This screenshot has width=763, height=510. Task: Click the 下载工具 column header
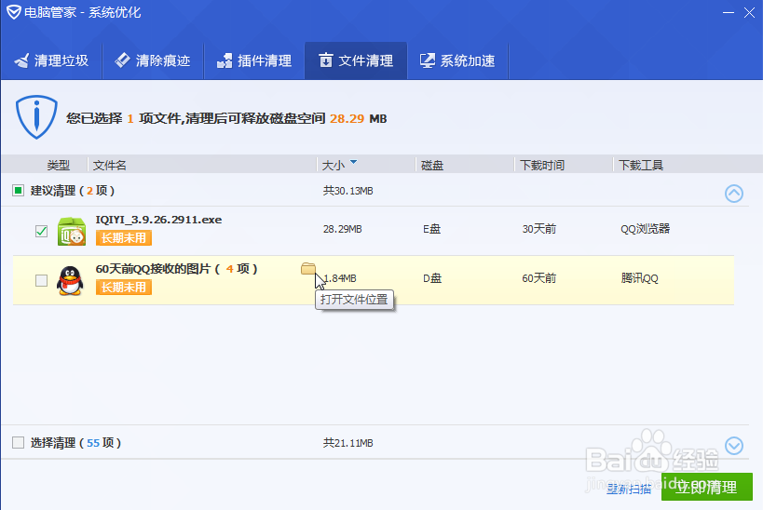tap(641, 166)
